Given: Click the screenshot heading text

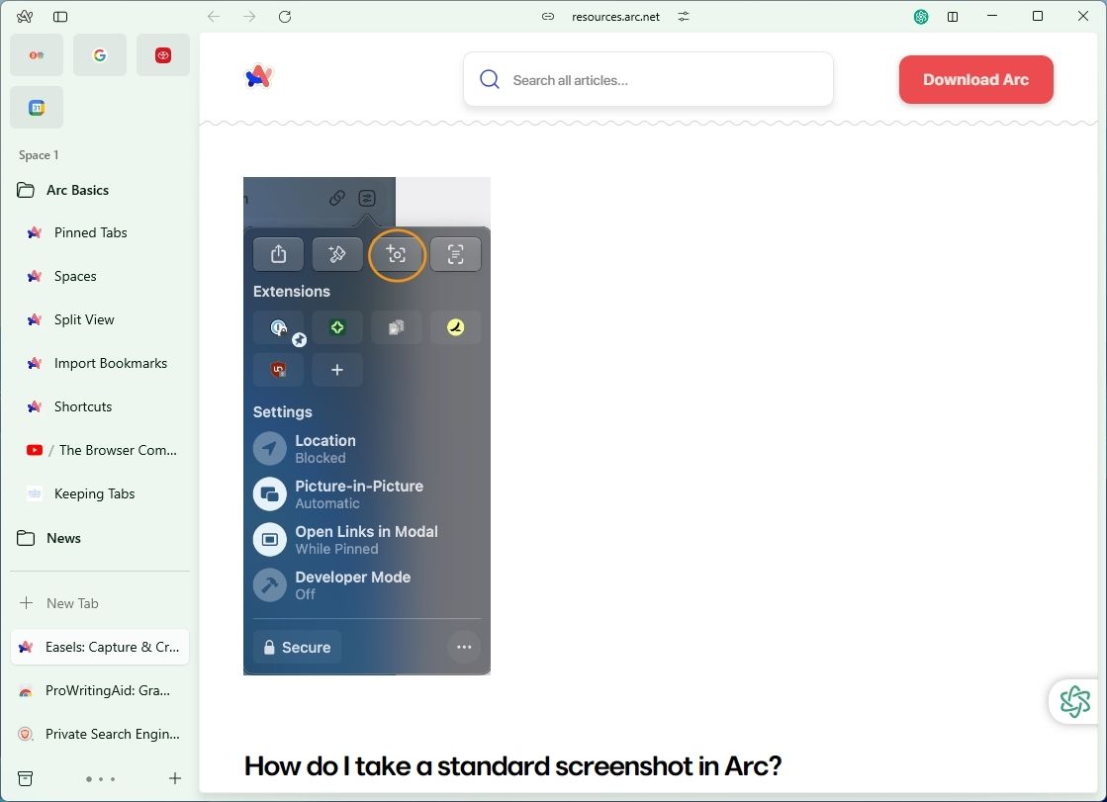Looking at the screenshot, I should (513, 766).
